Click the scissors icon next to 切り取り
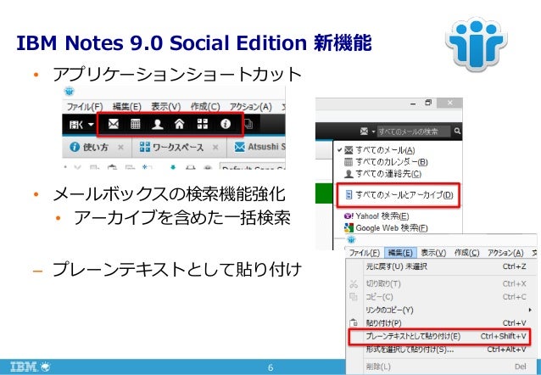Viewport: 541px width, 375px height. point(354,284)
